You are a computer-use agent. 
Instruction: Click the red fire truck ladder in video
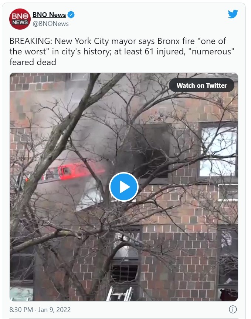pos(66,172)
